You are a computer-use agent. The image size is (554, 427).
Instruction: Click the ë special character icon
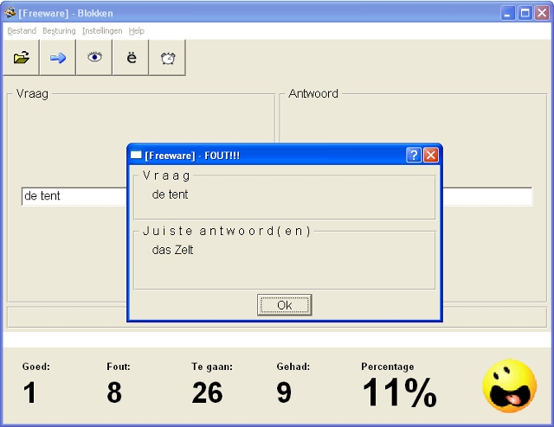tap(132, 58)
